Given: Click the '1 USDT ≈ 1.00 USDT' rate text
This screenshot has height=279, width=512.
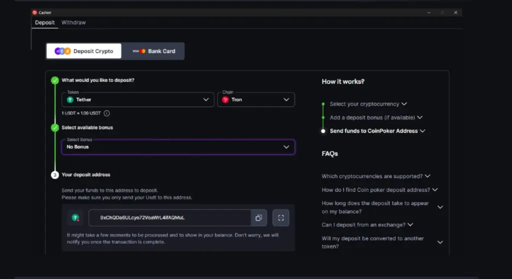Looking at the screenshot, I should (81, 113).
